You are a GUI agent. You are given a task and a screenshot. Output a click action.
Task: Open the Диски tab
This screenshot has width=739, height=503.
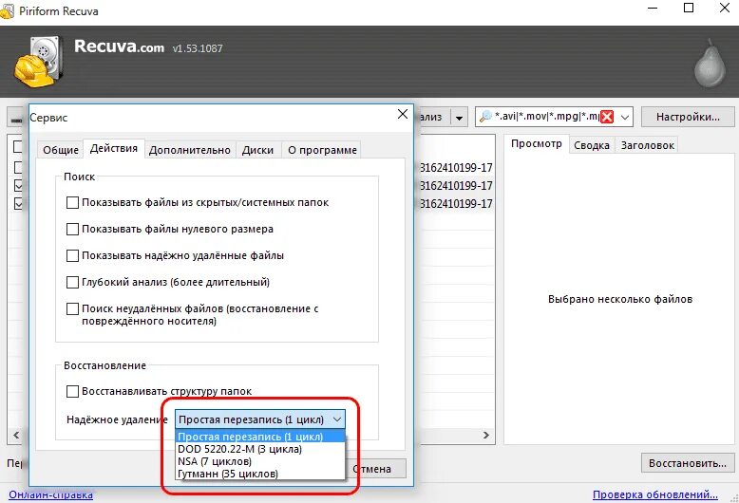(257, 150)
